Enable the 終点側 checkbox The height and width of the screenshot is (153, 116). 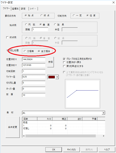pos(11,37)
